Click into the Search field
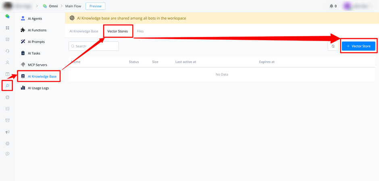Viewport: 379px width, 181px height. 94,46
